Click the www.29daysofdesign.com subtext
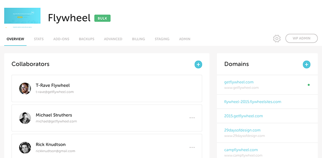Screen dimensions: 322x158 [245, 136]
